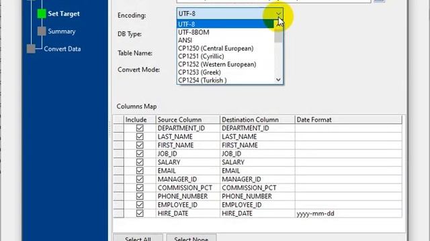Select the DEPARTMENT_ID destination column cell
Screen dimensions: 430x241
257,128
